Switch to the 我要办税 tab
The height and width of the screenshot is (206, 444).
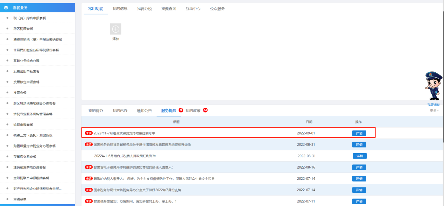click(x=144, y=9)
